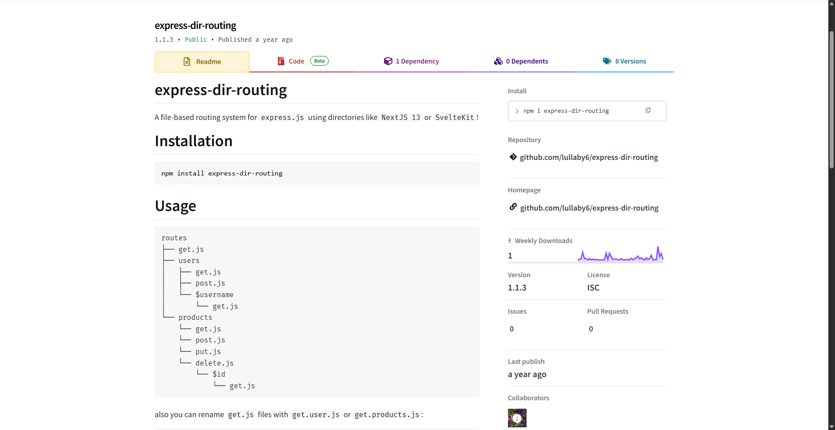Open the 8 Versions tab

coord(624,61)
